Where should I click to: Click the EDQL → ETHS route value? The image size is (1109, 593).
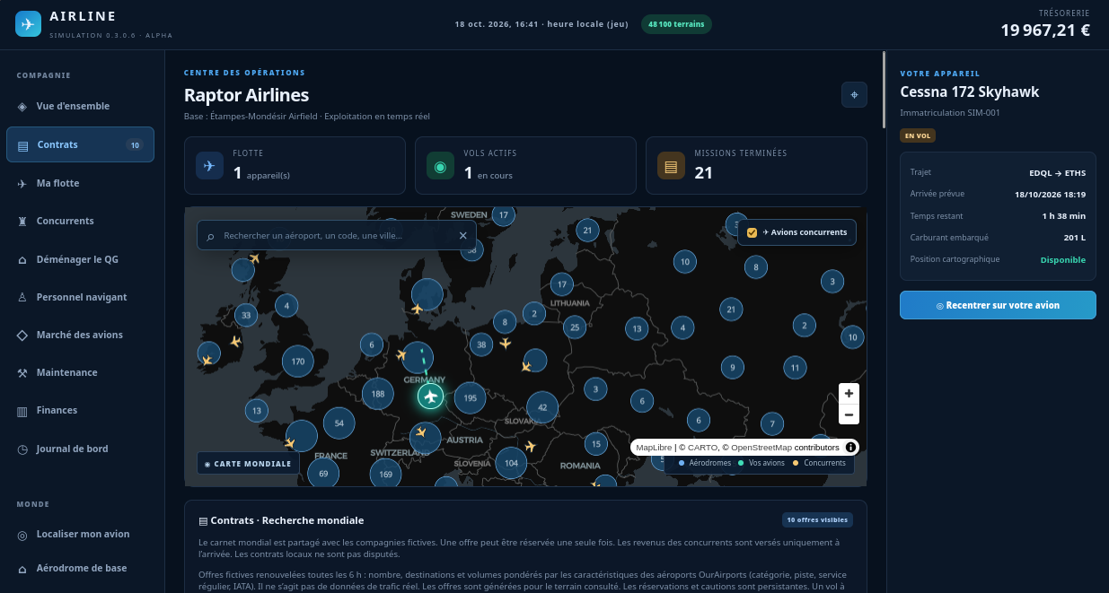point(1057,172)
